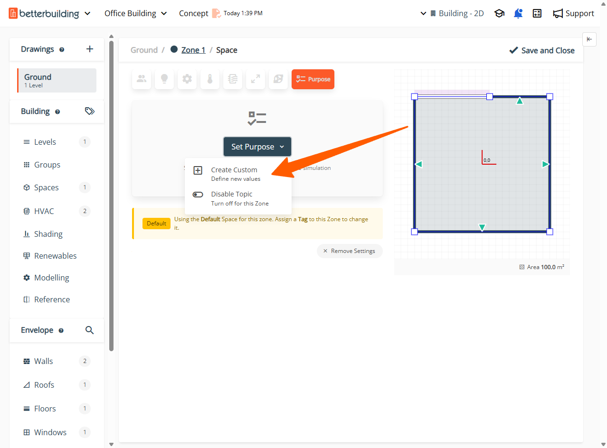
Task: Open the Office Building project dropdown
Action: [136, 13]
